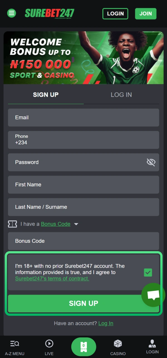Click the Email input field
The height and width of the screenshot is (358, 167).
click(83, 117)
